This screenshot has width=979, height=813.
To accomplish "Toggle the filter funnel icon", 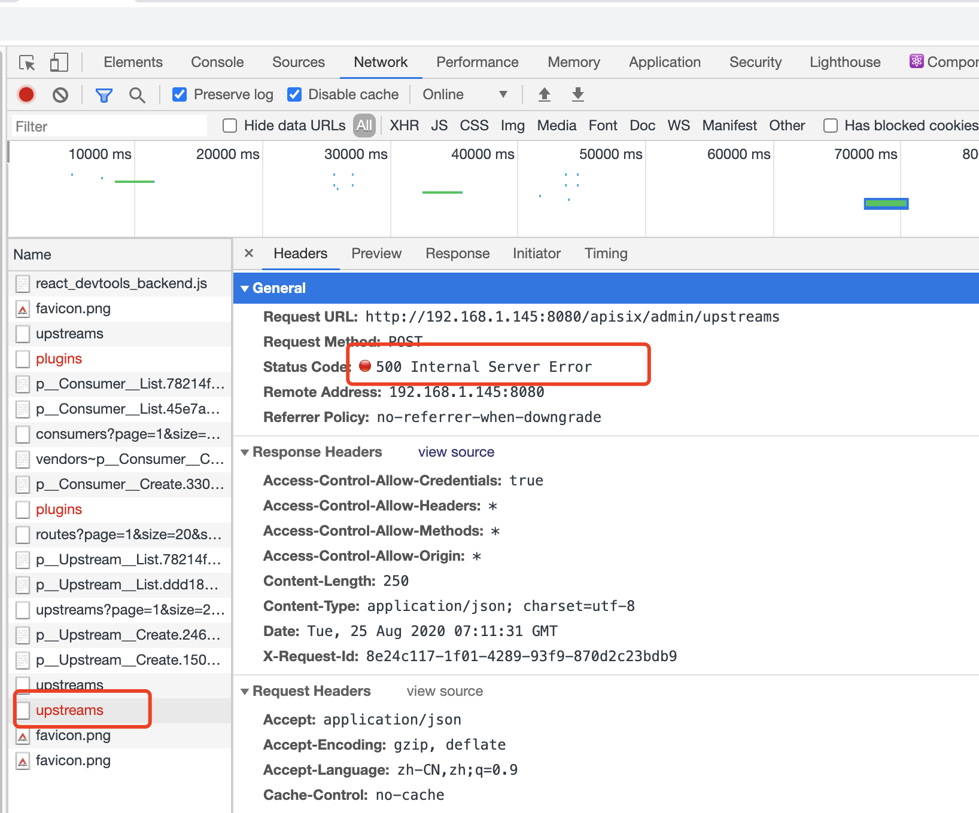I will click(104, 95).
